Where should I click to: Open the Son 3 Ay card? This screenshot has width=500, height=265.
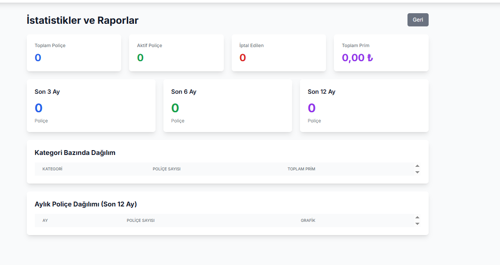pos(91,106)
